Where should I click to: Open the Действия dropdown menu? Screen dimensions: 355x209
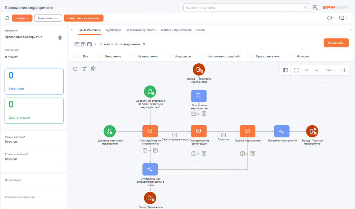(48, 18)
